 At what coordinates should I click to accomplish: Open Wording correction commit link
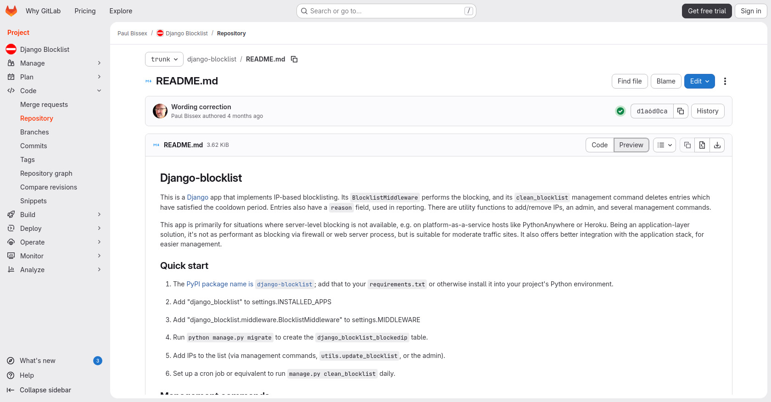201,107
